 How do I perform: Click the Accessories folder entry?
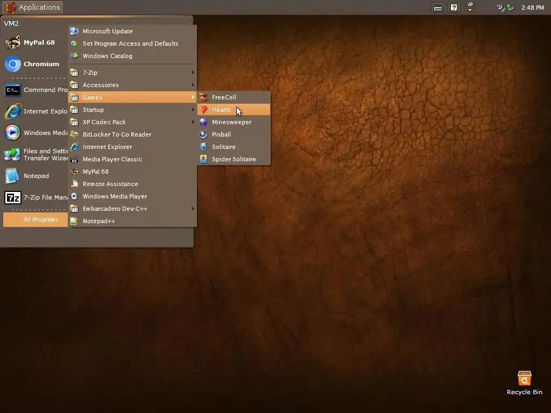[132, 84]
